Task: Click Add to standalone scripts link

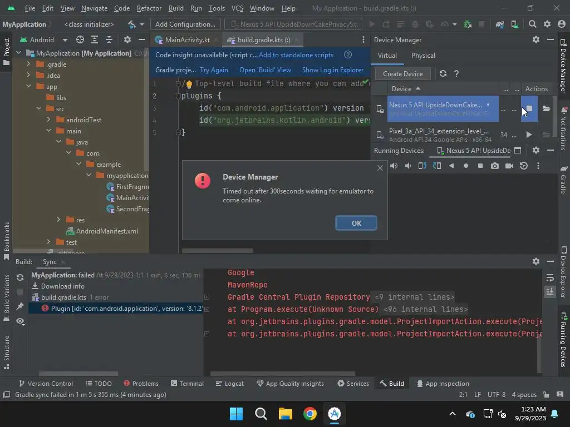Action: pos(296,55)
